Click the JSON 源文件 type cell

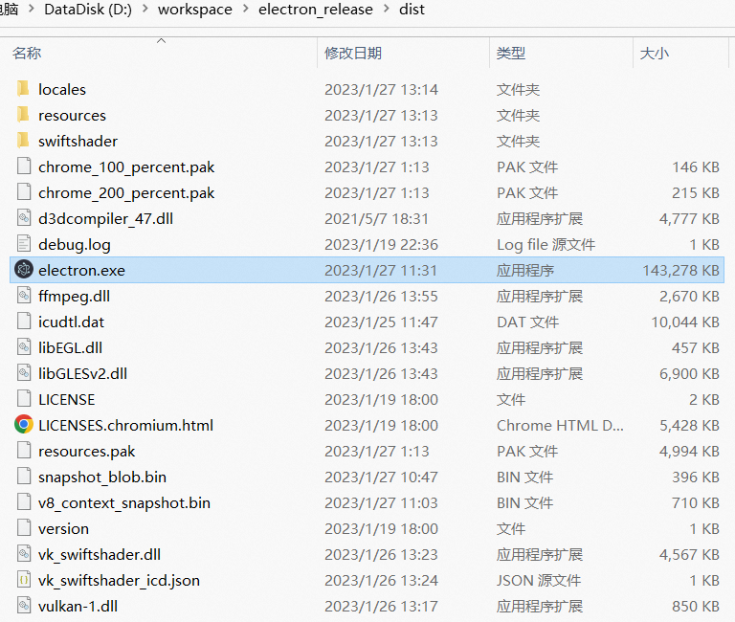tap(539, 580)
